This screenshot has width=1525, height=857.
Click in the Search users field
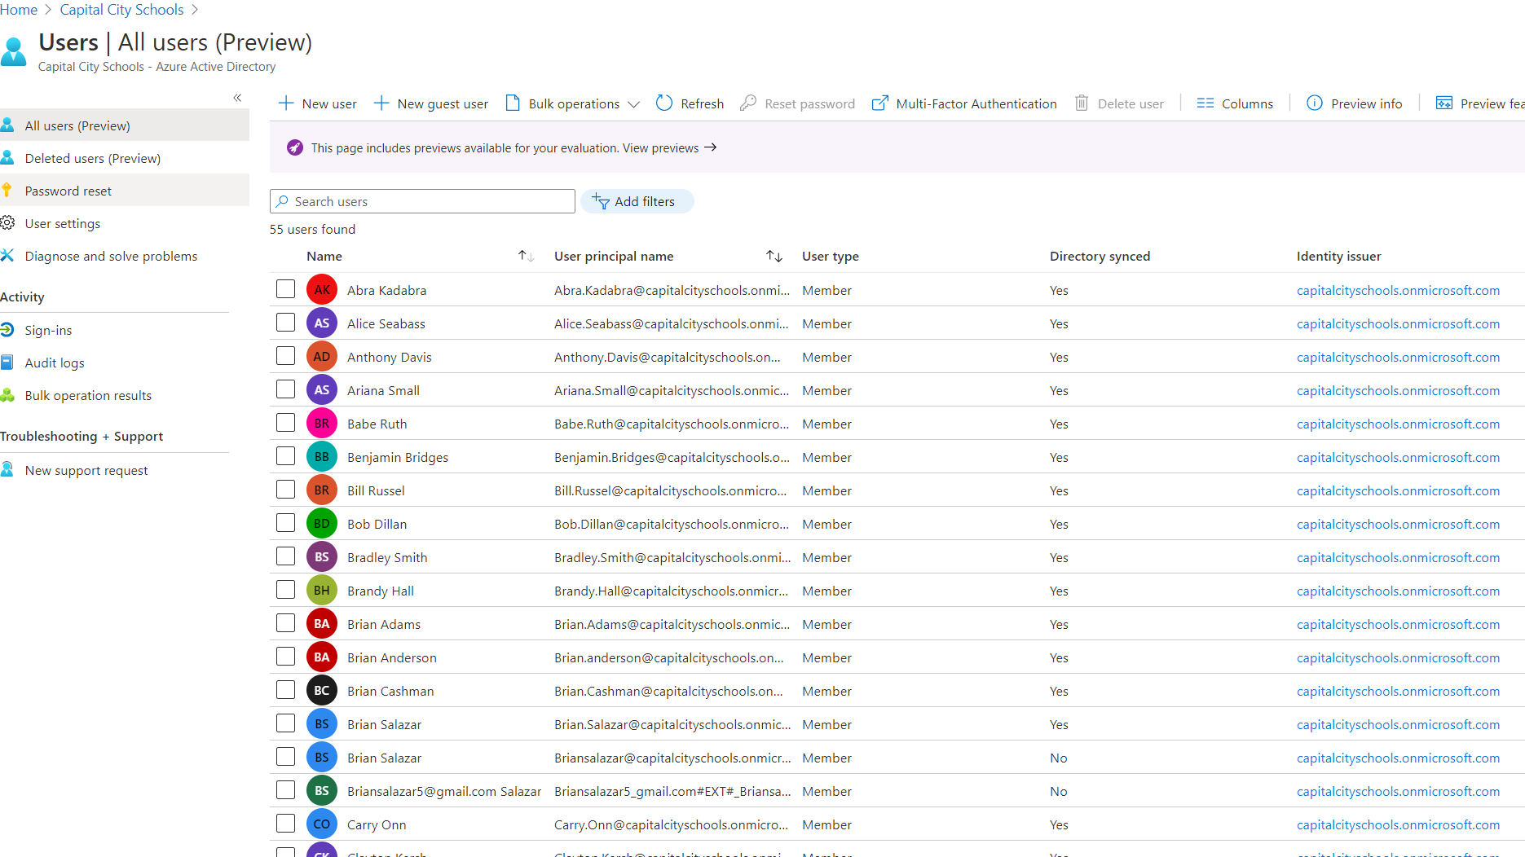[422, 201]
